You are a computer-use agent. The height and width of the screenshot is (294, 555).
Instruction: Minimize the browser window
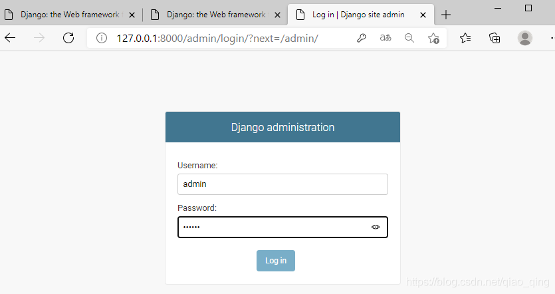(498, 8)
